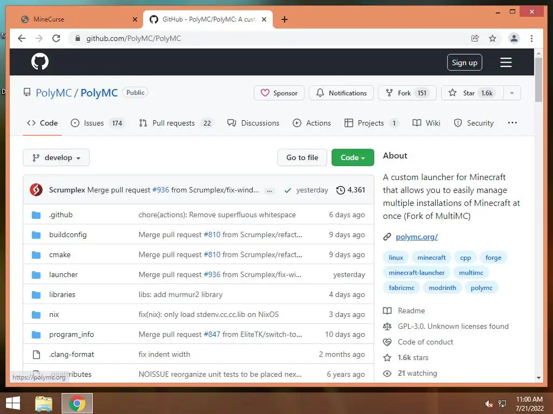Click the address bar URL field

click(268, 38)
